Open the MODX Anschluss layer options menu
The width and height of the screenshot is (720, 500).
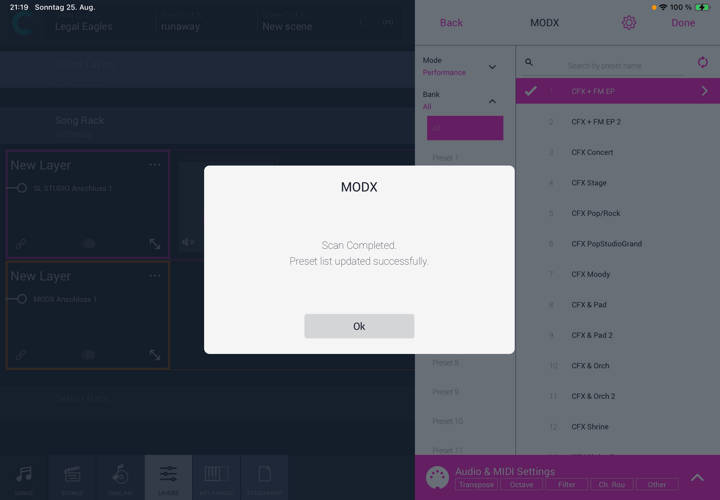[155, 276]
